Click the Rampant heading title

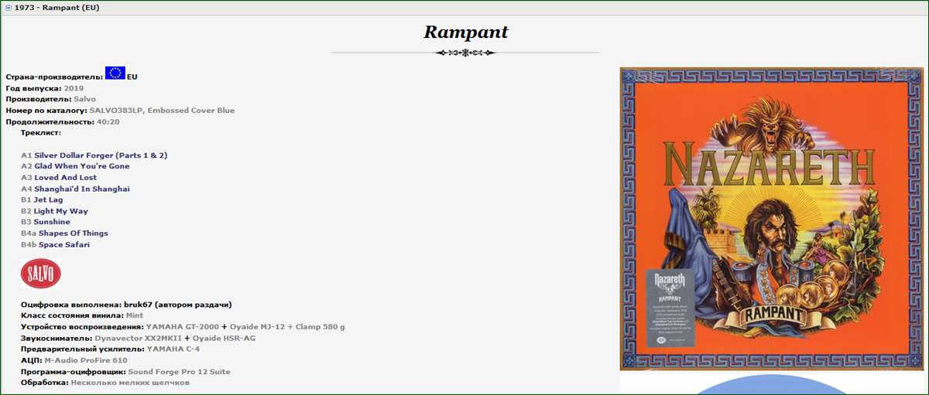click(x=464, y=32)
